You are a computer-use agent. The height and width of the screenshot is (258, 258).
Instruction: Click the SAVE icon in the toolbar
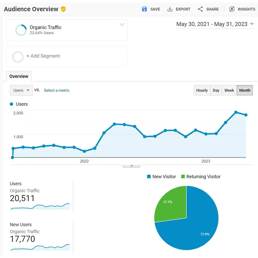click(x=145, y=9)
